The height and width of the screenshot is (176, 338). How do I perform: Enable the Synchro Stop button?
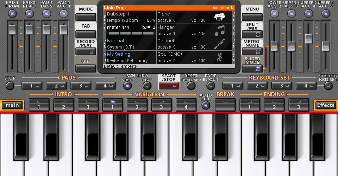coord(147,86)
